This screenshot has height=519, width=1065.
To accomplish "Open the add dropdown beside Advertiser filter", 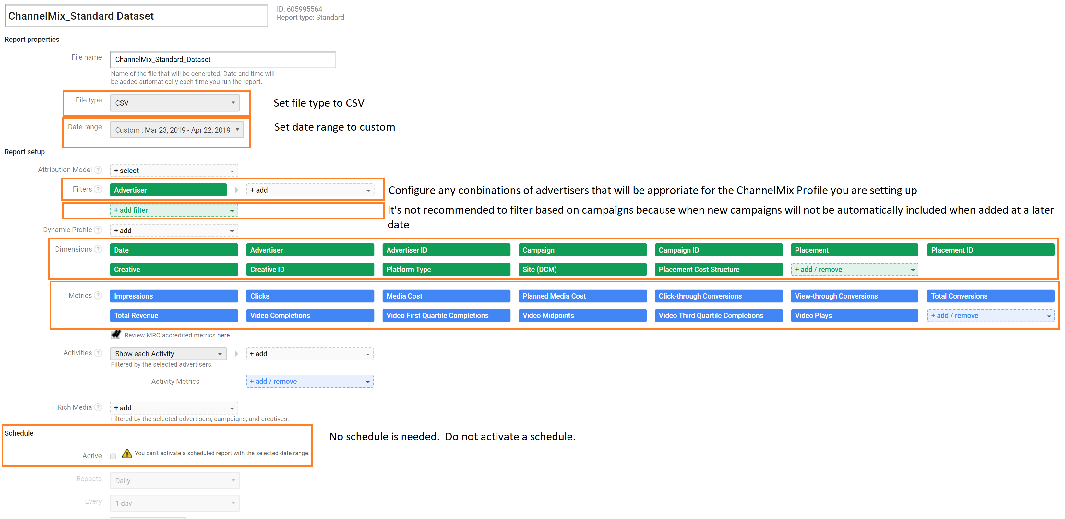I will (x=310, y=190).
